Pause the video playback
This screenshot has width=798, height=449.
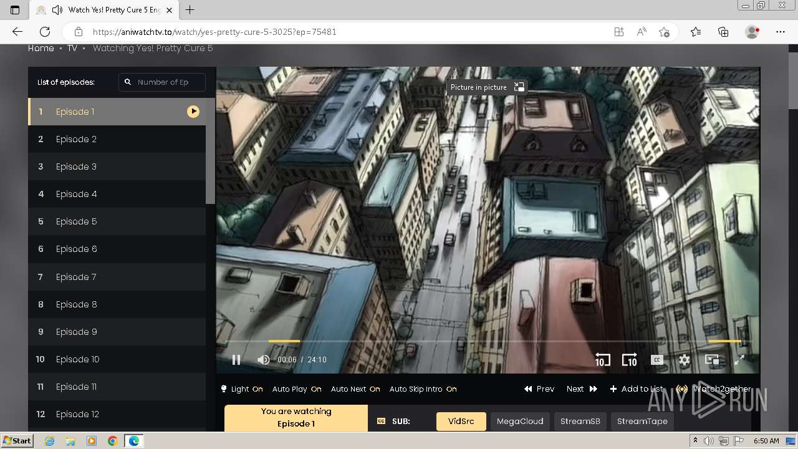pyautogui.click(x=236, y=359)
